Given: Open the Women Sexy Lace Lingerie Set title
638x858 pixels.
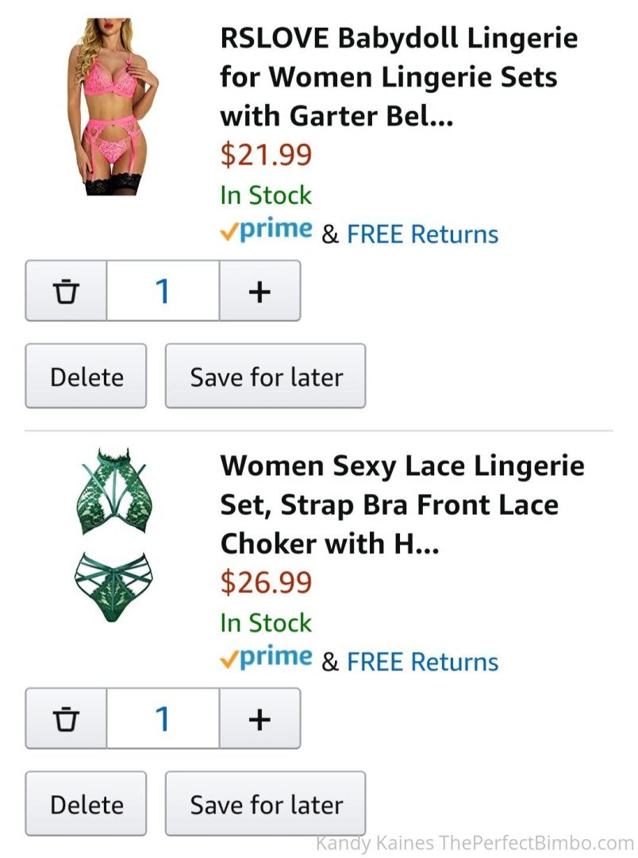Looking at the screenshot, I should tap(402, 504).
